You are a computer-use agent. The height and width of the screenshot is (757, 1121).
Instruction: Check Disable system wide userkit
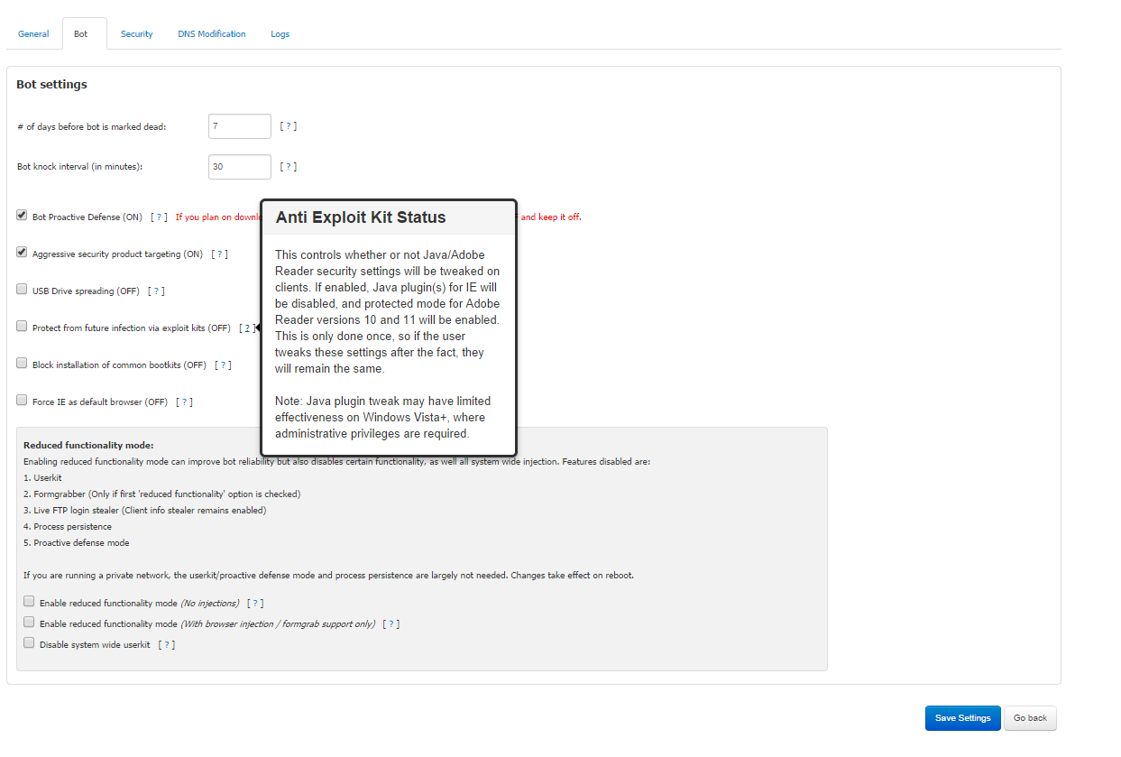29,643
